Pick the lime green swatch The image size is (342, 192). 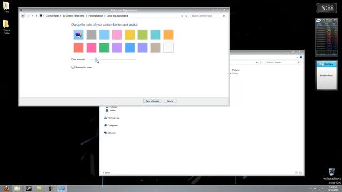pos(143,35)
